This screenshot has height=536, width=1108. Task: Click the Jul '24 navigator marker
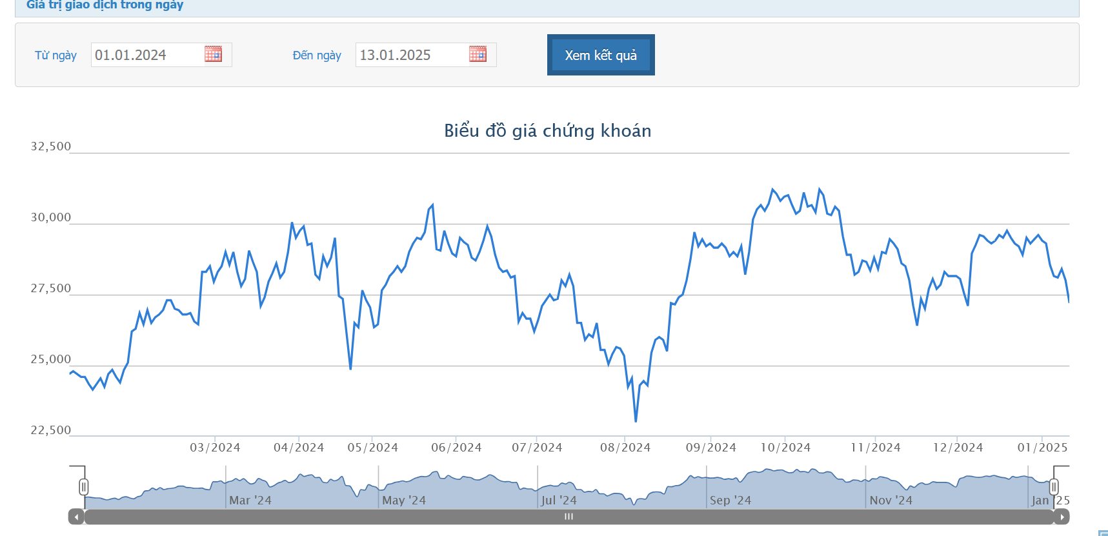pyautogui.click(x=559, y=501)
